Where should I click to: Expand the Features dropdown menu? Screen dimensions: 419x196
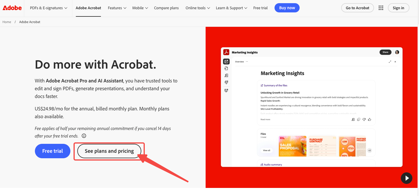click(117, 8)
